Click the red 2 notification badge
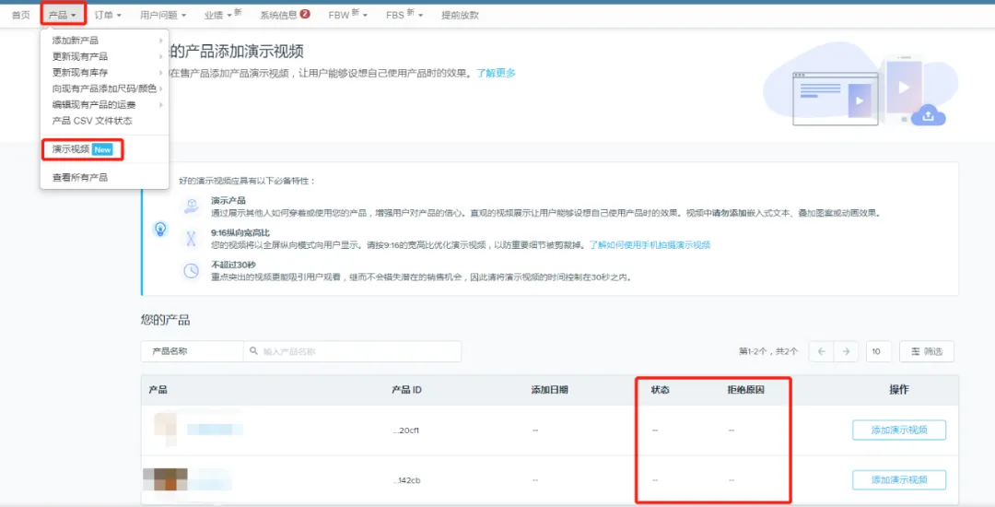 coord(305,14)
